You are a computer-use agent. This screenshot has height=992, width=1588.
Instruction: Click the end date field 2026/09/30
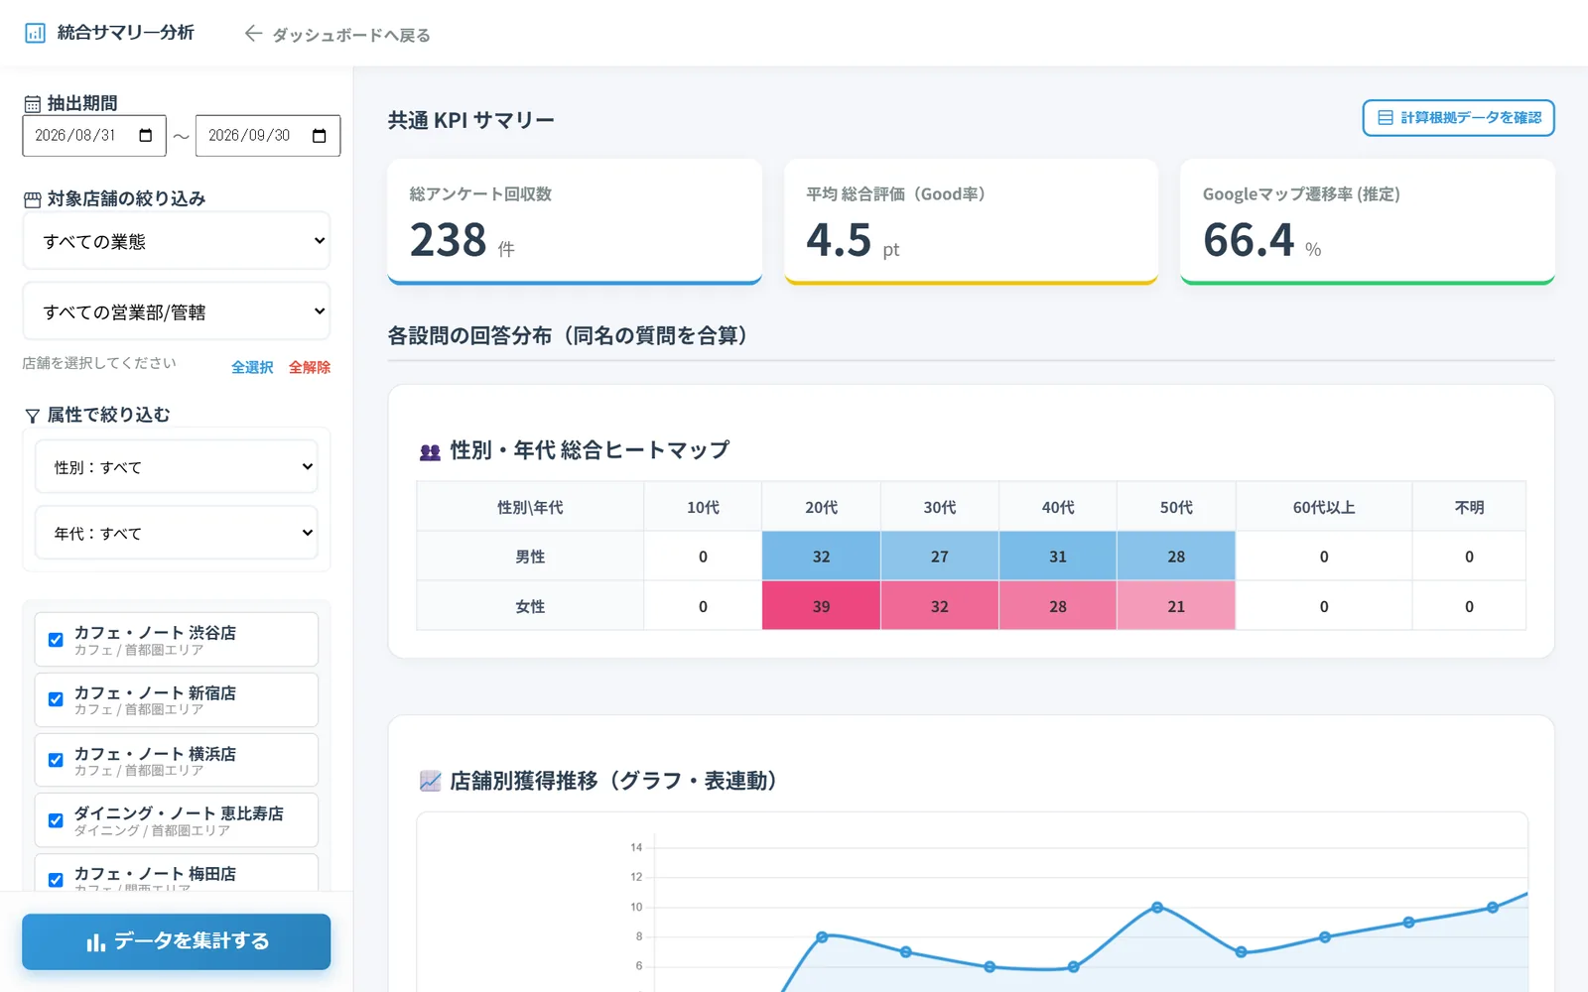268,136
